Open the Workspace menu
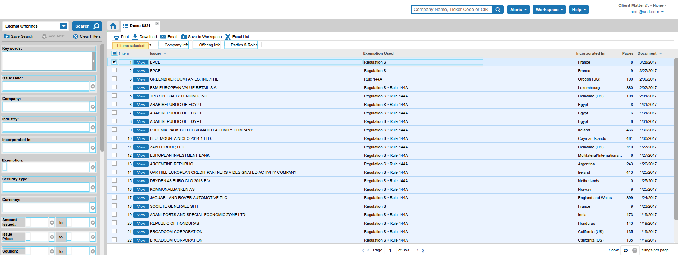The width and height of the screenshot is (678, 255). [x=549, y=10]
